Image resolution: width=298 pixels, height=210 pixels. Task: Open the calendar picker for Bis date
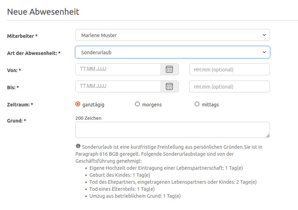(x=169, y=86)
